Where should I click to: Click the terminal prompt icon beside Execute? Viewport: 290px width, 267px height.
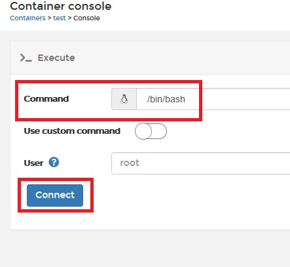point(26,58)
